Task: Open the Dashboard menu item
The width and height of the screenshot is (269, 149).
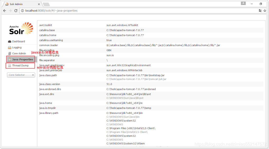Action: coord(18,41)
